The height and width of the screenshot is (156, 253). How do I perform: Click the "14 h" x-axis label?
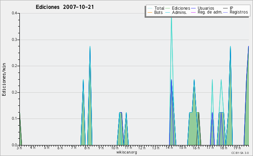(169, 148)
